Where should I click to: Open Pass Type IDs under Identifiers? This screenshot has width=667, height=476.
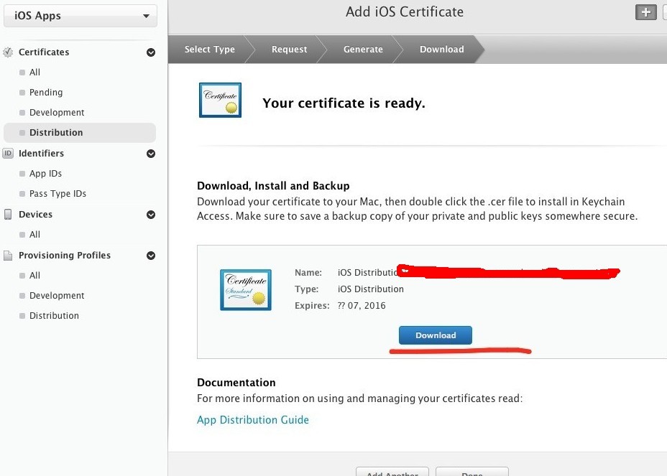[x=57, y=193]
